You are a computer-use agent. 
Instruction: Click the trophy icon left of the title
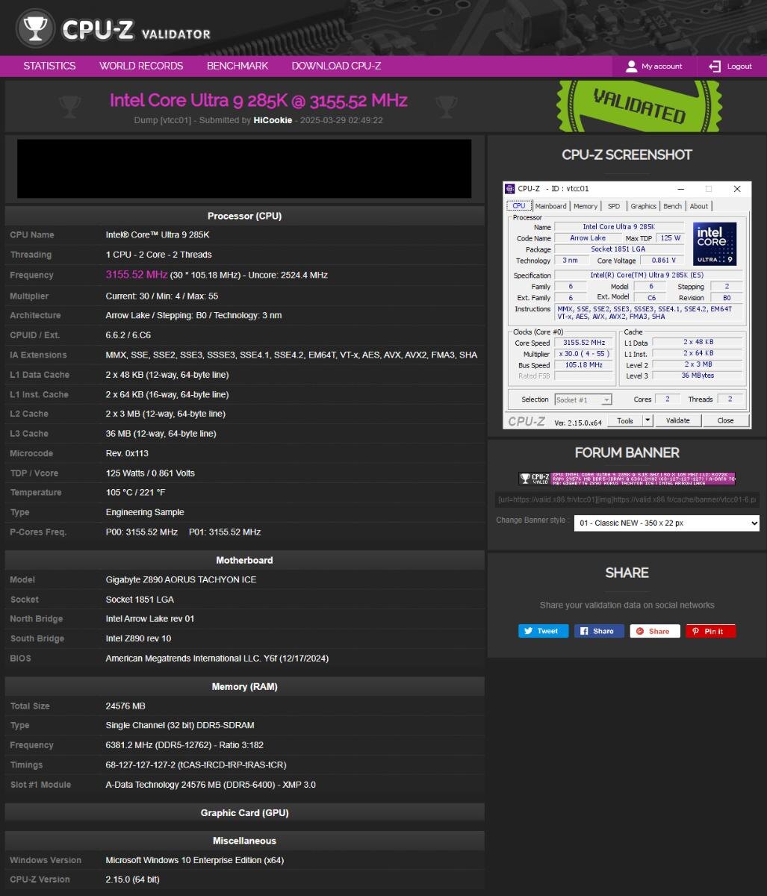click(x=69, y=107)
